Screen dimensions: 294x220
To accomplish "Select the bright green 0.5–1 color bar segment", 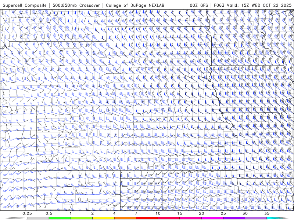I will tap(60, 218).
